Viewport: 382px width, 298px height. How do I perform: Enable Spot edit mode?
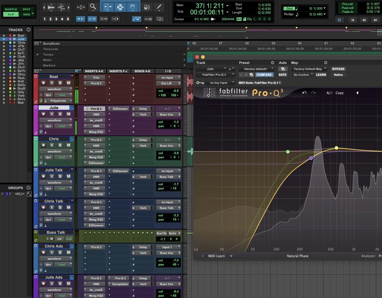pyautogui.click(x=27, y=9)
